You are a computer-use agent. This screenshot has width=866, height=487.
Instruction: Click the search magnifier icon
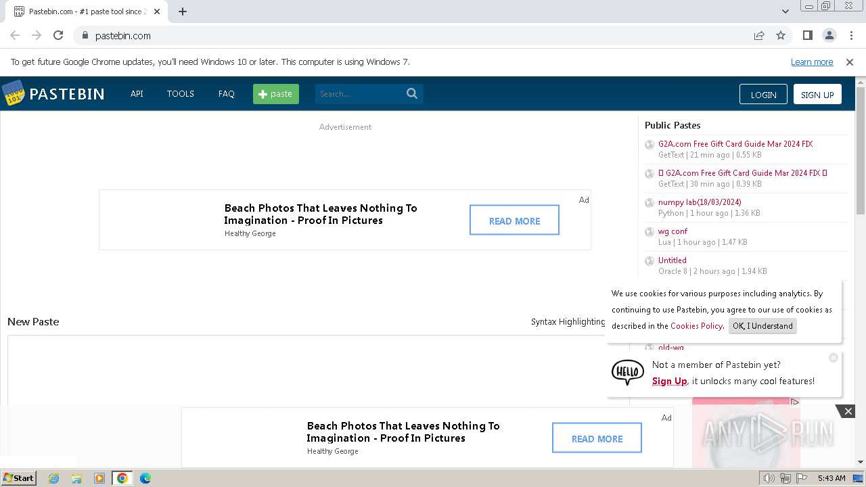pyautogui.click(x=412, y=94)
